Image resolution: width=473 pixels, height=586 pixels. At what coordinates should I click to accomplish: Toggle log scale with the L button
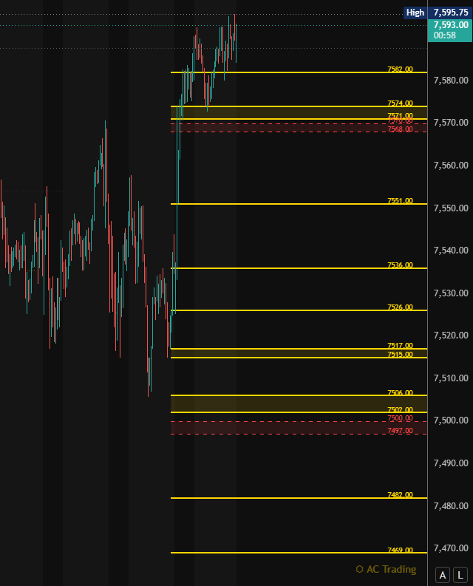point(460,575)
